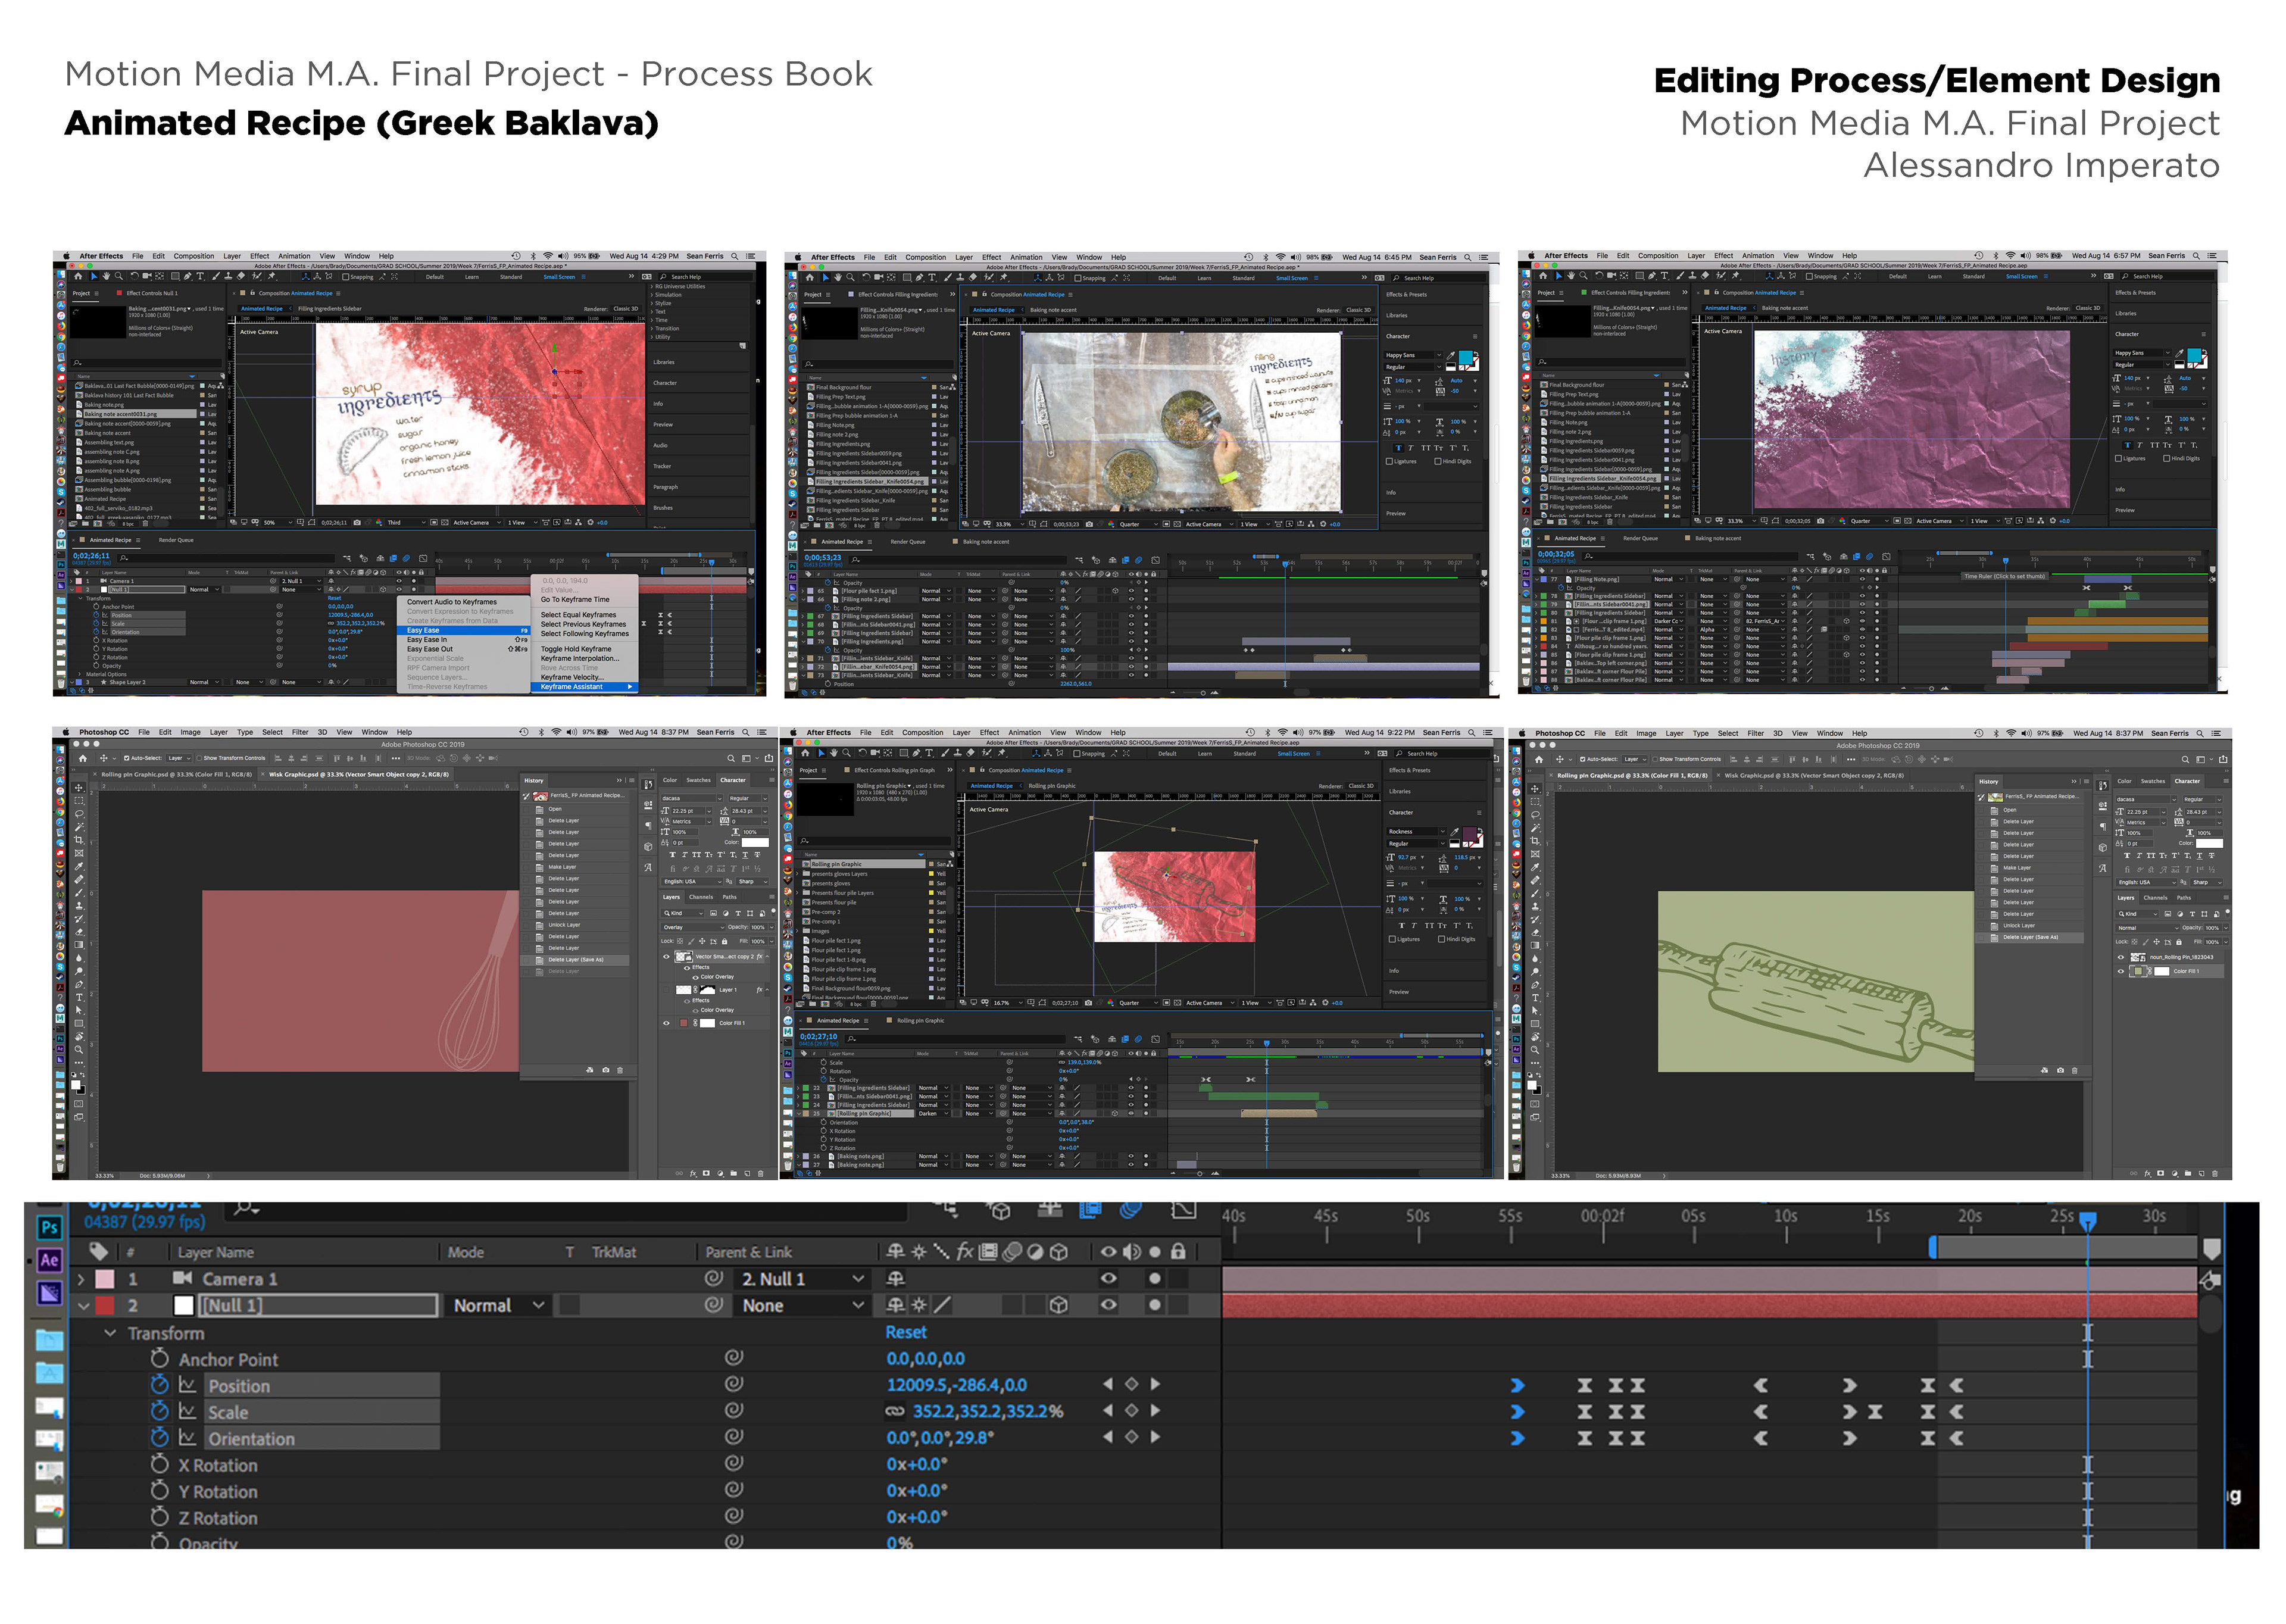Click the Anchor Point stopwatch icon
Screen dimensions: 2286x1624
[160, 1359]
